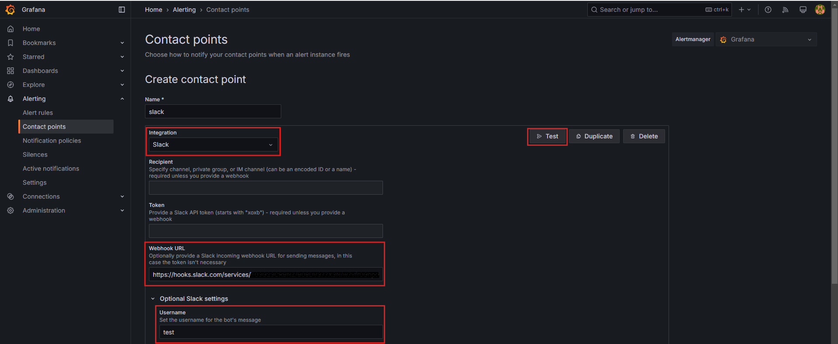Open alerting Settings in sidebar
The width and height of the screenshot is (838, 344).
[x=34, y=182]
